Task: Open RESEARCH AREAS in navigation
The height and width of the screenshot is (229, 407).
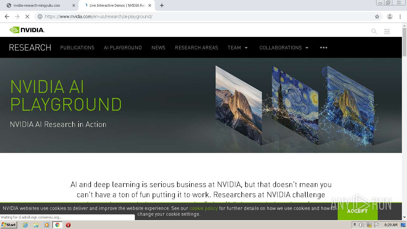Action: click(x=197, y=47)
